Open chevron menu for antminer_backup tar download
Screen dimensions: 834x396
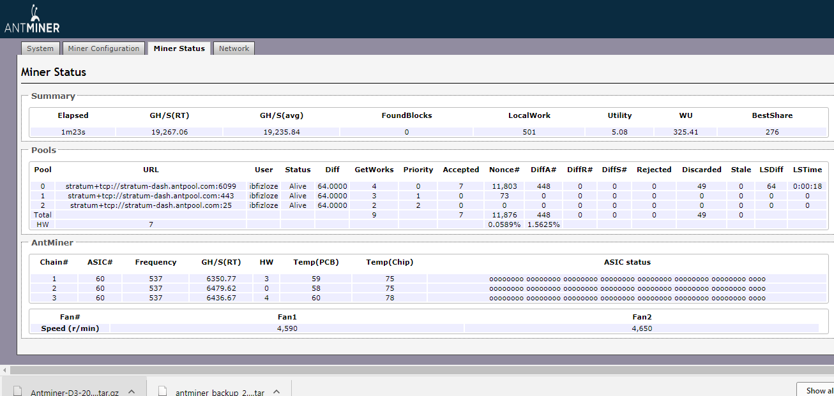coord(277,392)
